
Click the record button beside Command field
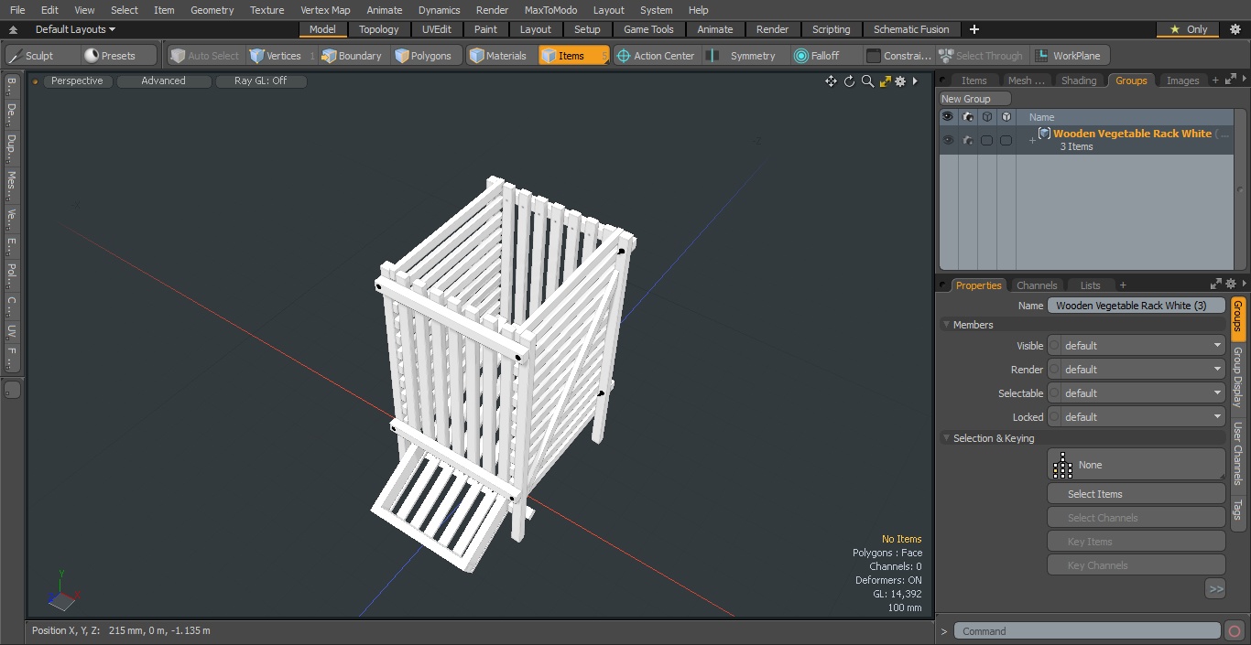pos(1235,631)
